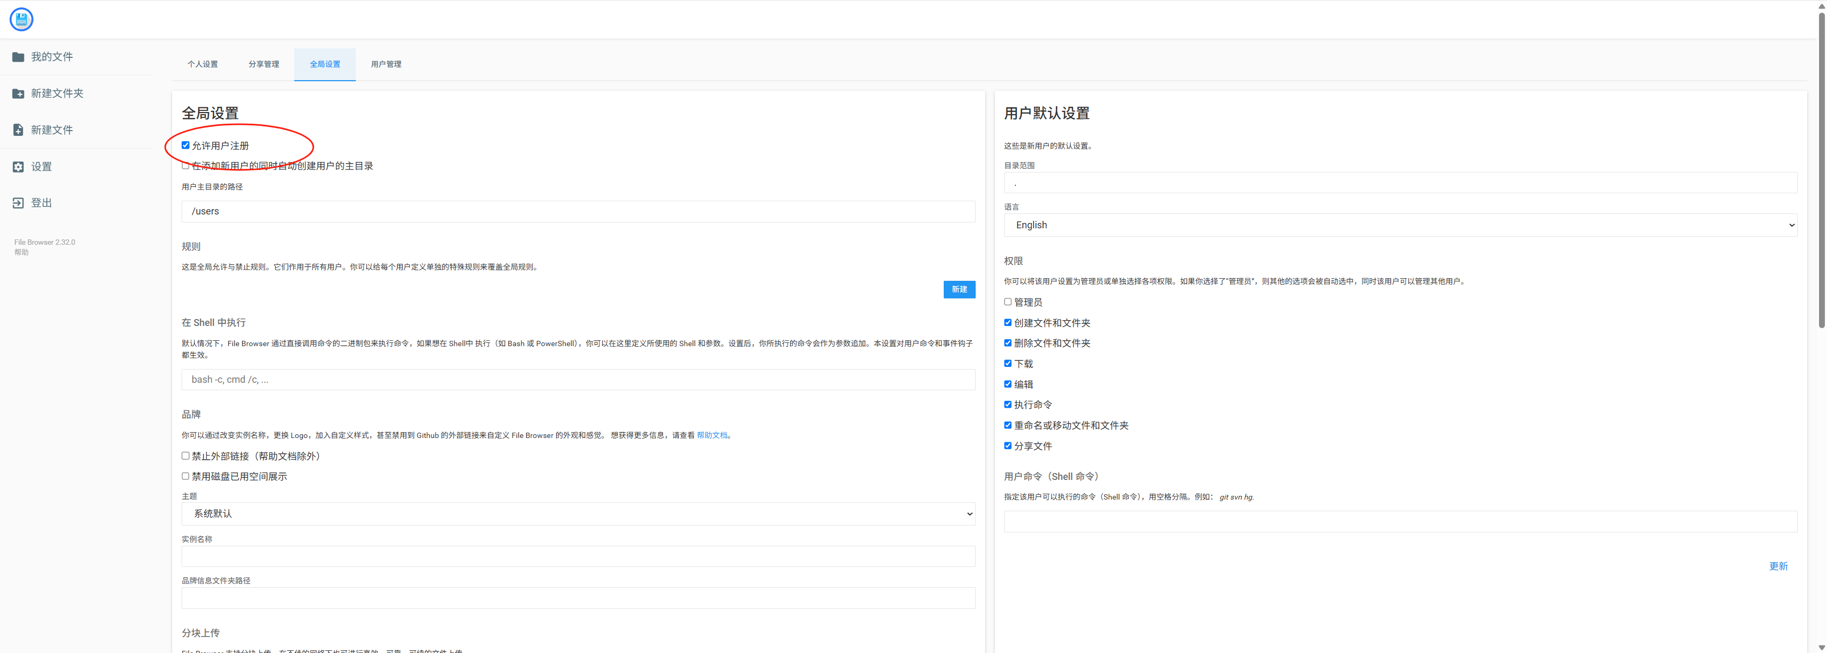This screenshot has width=1827, height=653.
Task: Switch to the share management tab
Action: tap(264, 65)
